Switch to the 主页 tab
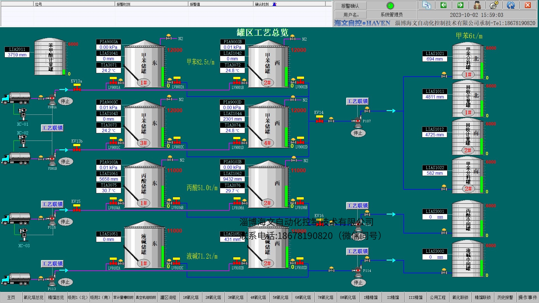The height and width of the screenshot is (303, 539). click(x=11, y=297)
